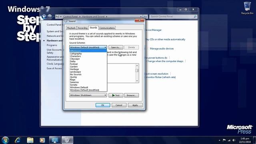The image size is (256, 144).
Task: Click program events list scroll down arrow
Action: (137, 81)
